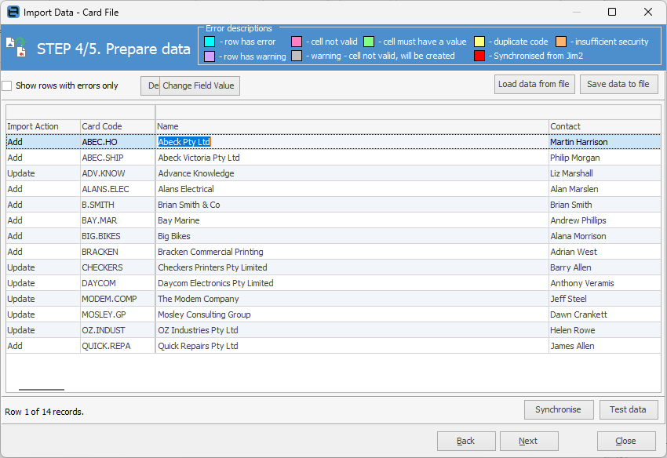Click contact Alan Marslen
The width and height of the screenshot is (667, 458).
point(605,189)
